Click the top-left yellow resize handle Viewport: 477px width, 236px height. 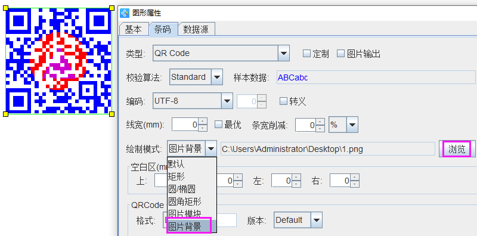[x=5, y=8]
